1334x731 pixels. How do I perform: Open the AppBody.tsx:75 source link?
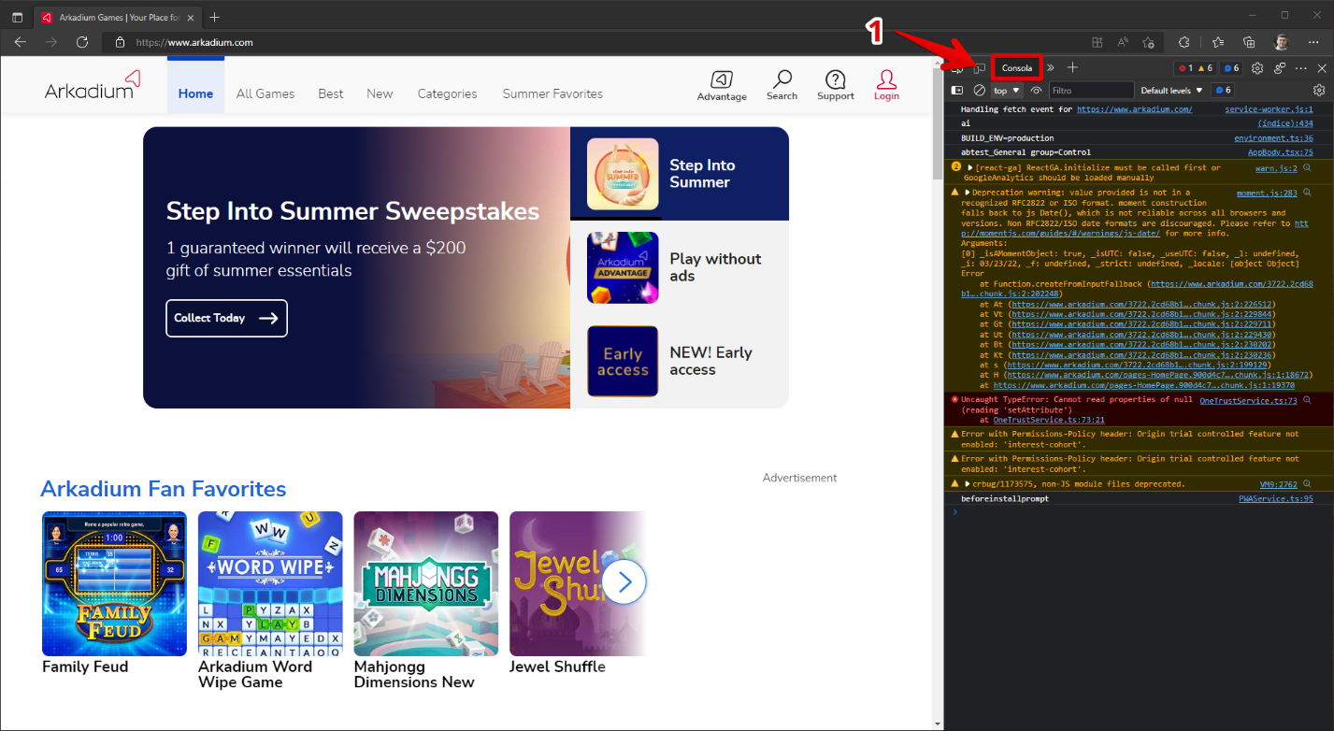click(x=1281, y=152)
